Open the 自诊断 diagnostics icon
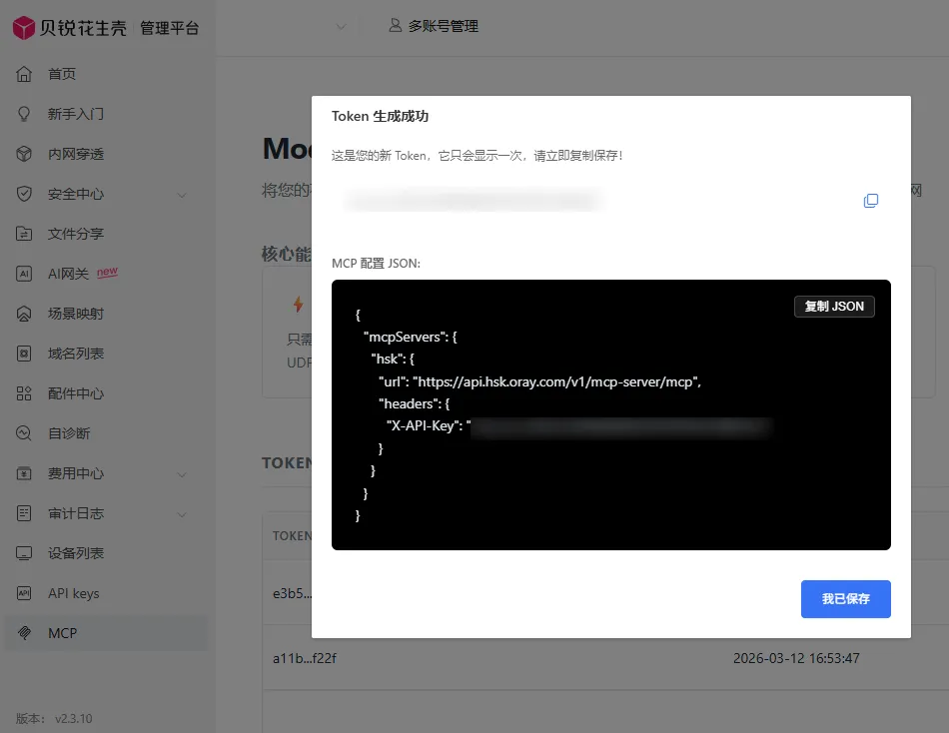The image size is (949, 733). (25, 433)
